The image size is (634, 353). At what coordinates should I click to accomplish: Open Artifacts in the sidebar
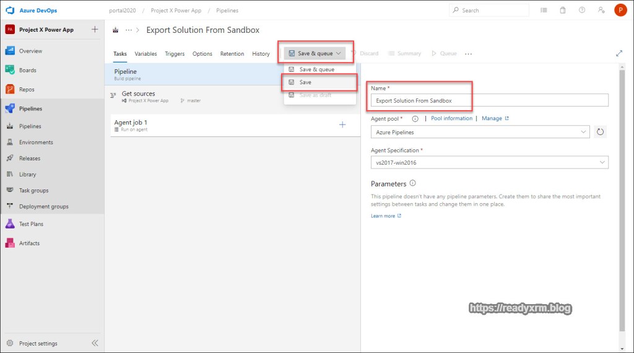click(29, 243)
